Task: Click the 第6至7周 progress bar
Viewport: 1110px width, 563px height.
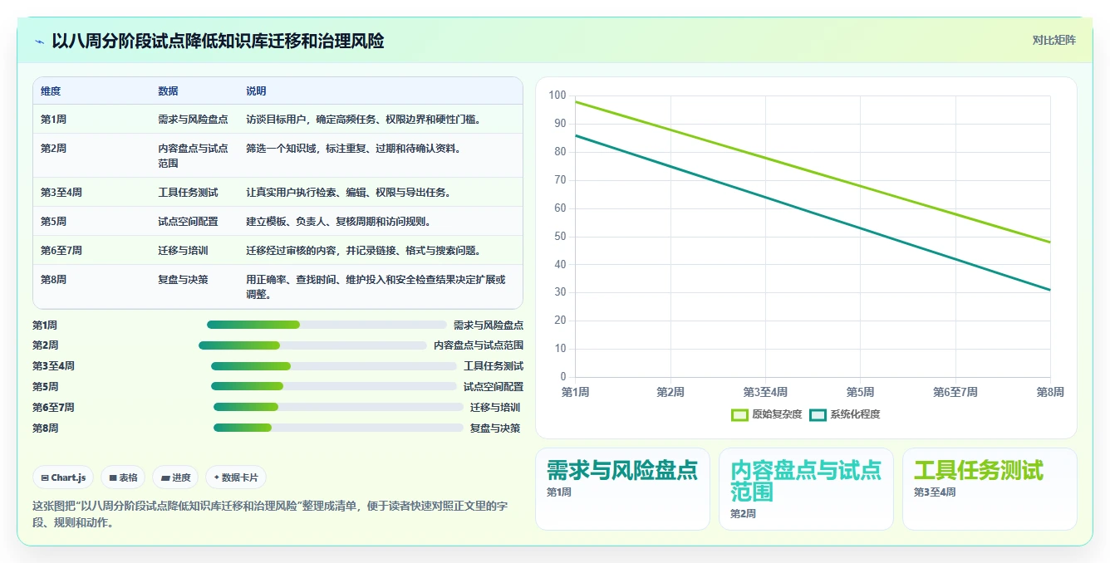Action: click(x=338, y=407)
